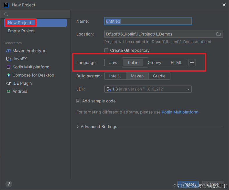This screenshot has height=190, width=229.
Task: Click the Generators heading text
Action: pyautogui.click(x=13, y=43)
